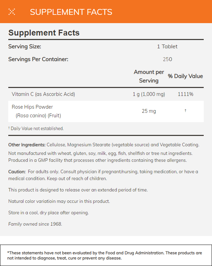Select the Rose Hips Powder row
Screen dimensions: 212x266
click(x=32, y=107)
